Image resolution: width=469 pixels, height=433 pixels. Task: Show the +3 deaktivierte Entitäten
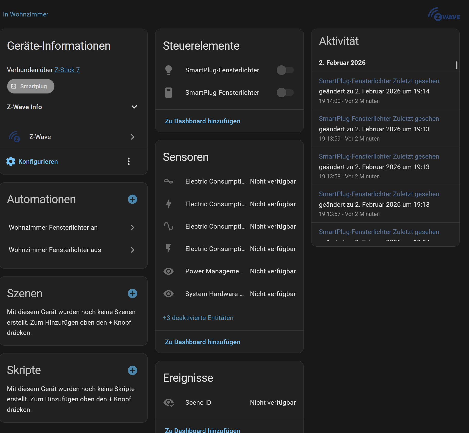pyautogui.click(x=198, y=318)
